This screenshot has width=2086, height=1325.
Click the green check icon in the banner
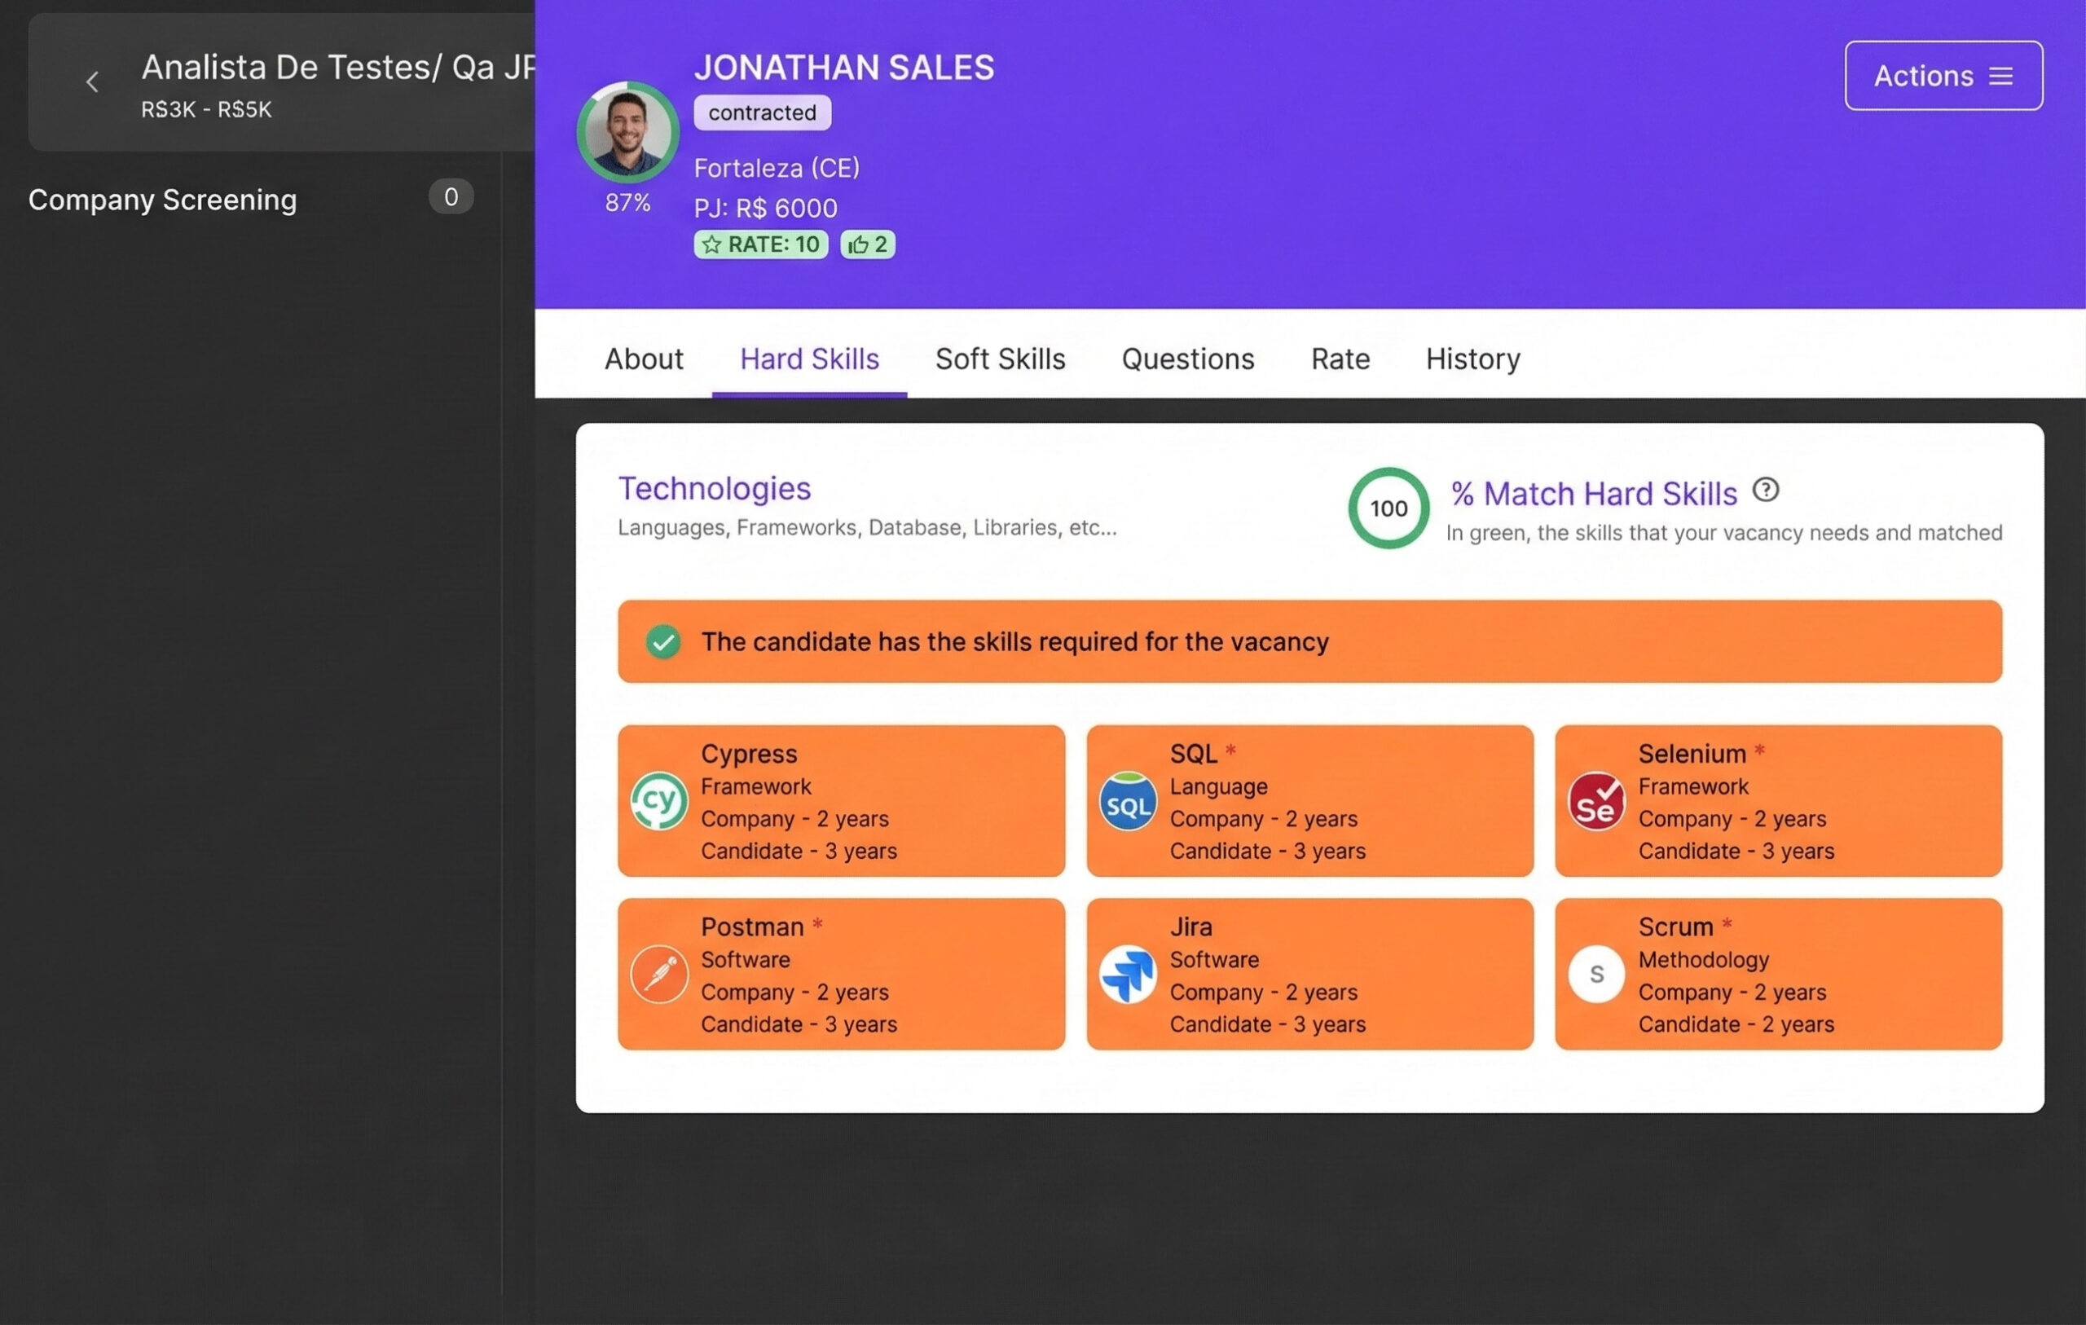662,642
